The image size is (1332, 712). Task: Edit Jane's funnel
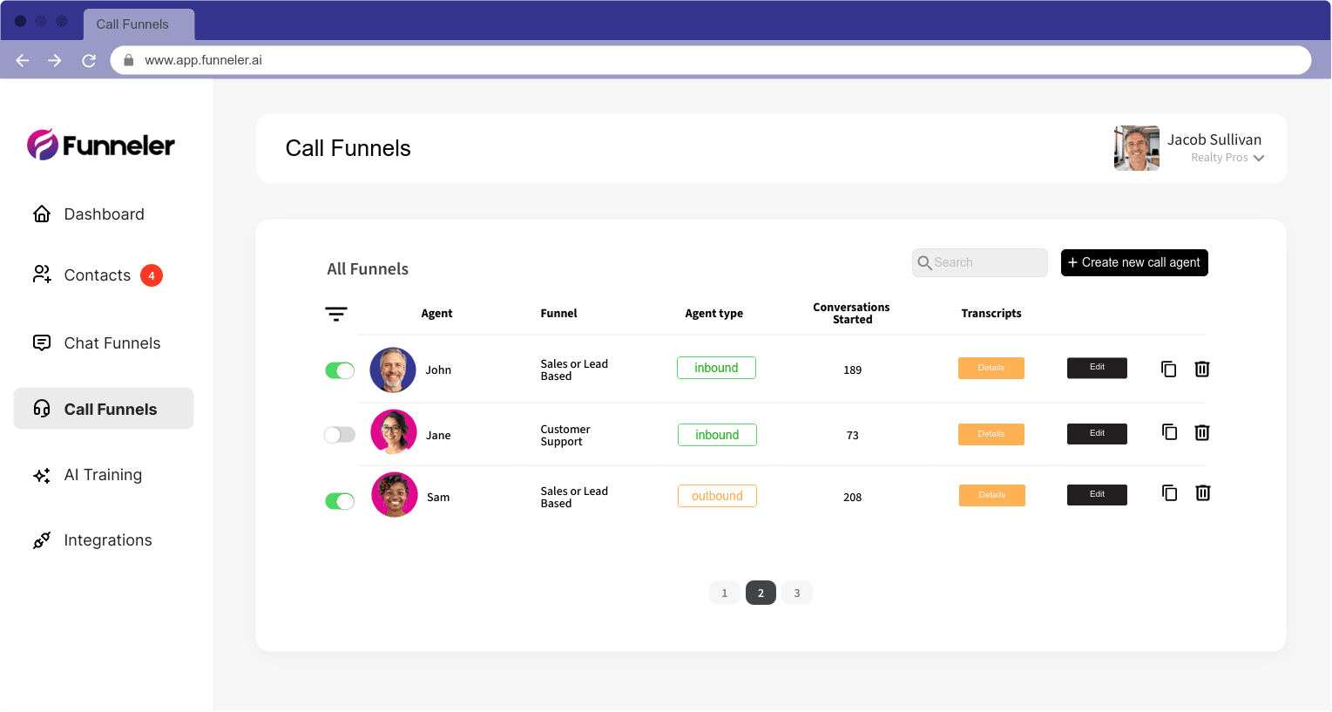[1097, 434]
